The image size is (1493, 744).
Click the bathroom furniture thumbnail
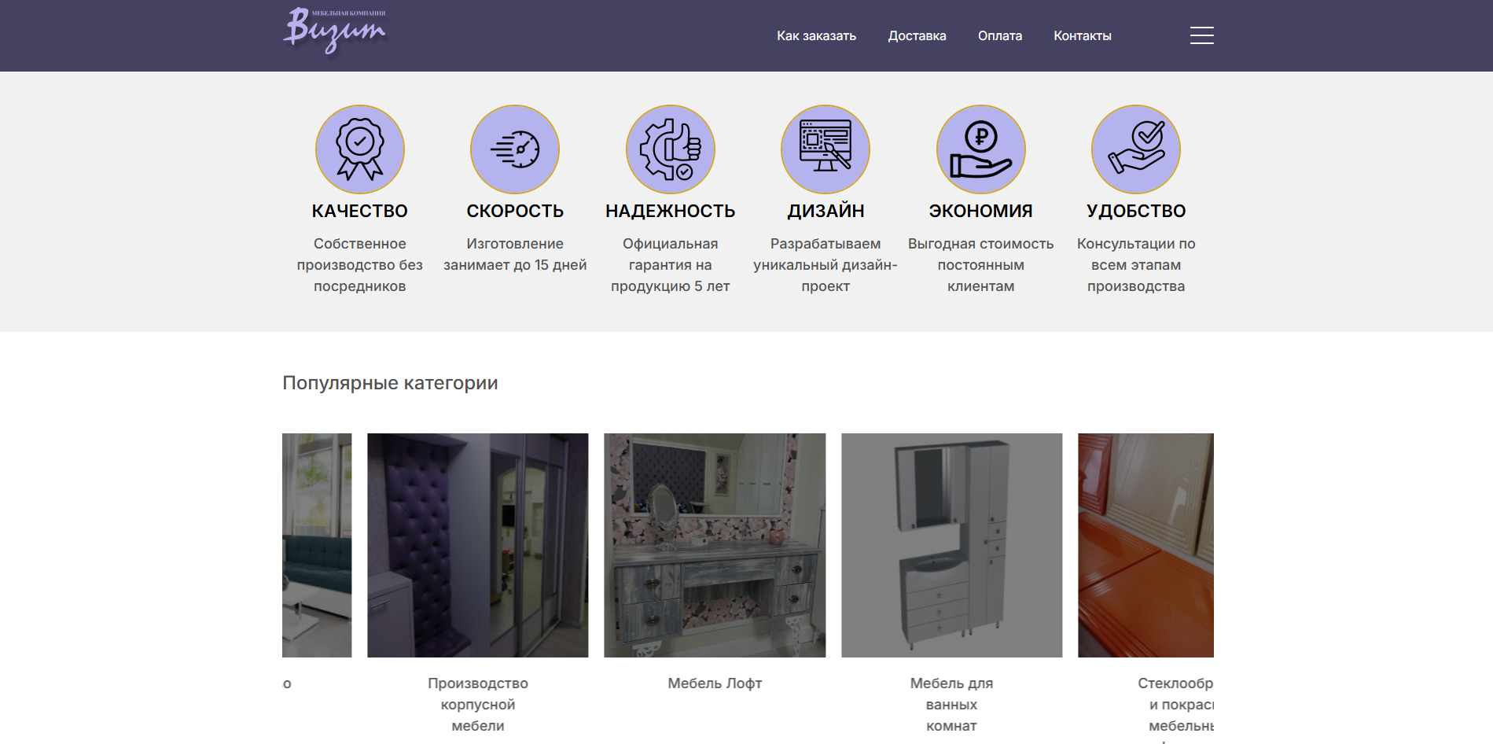pos(951,545)
